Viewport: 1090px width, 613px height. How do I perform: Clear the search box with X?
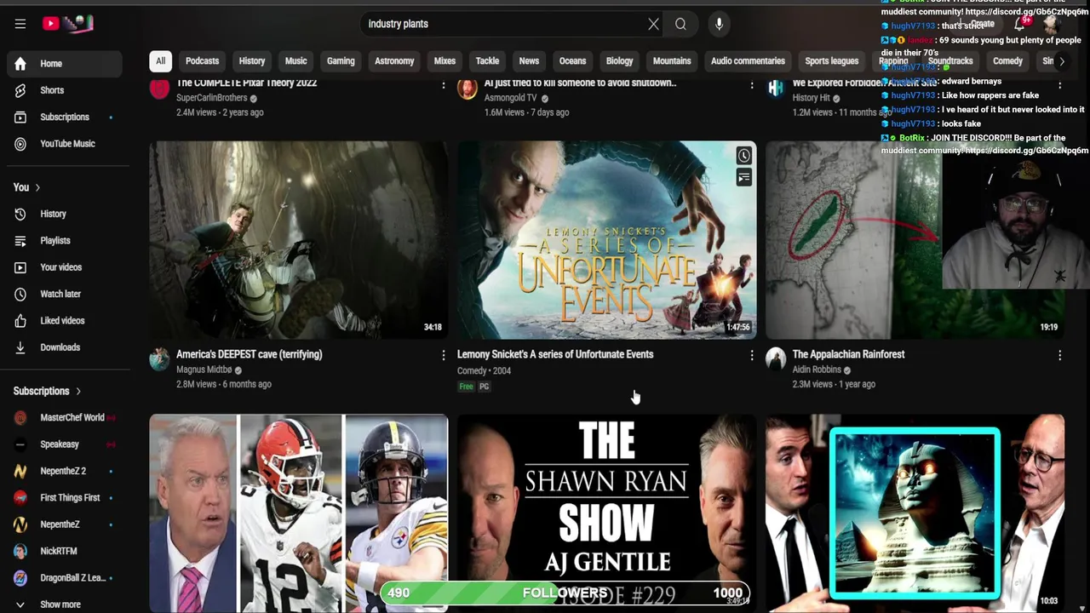(x=653, y=24)
